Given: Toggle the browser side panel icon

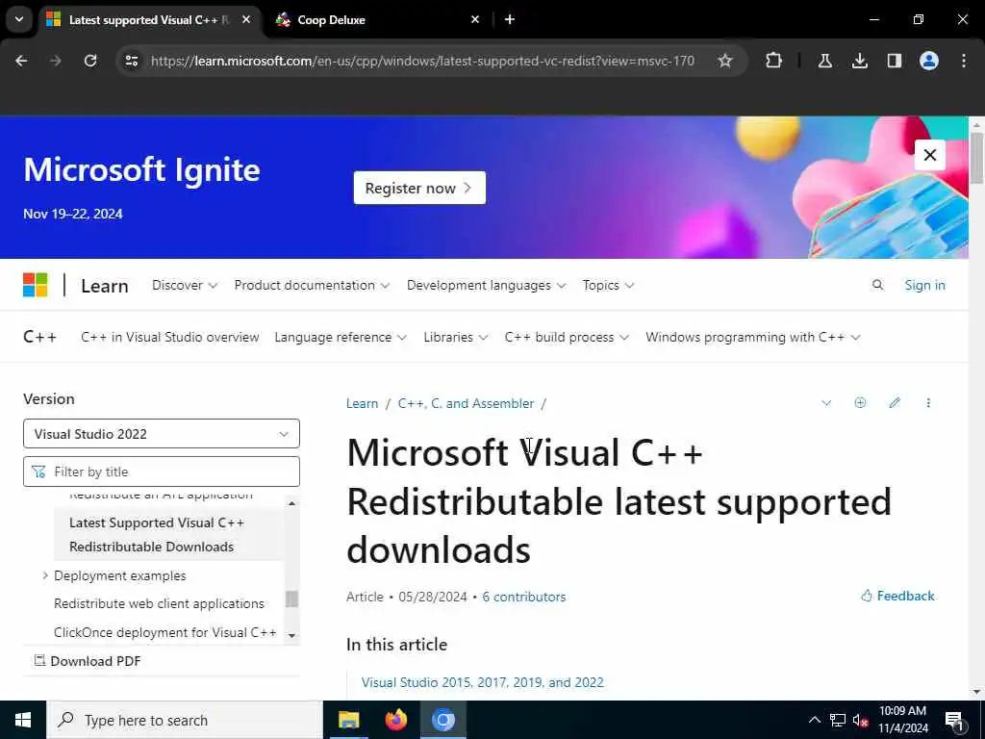Looking at the screenshot, I should pyautogui.click(x=894, y=61).
